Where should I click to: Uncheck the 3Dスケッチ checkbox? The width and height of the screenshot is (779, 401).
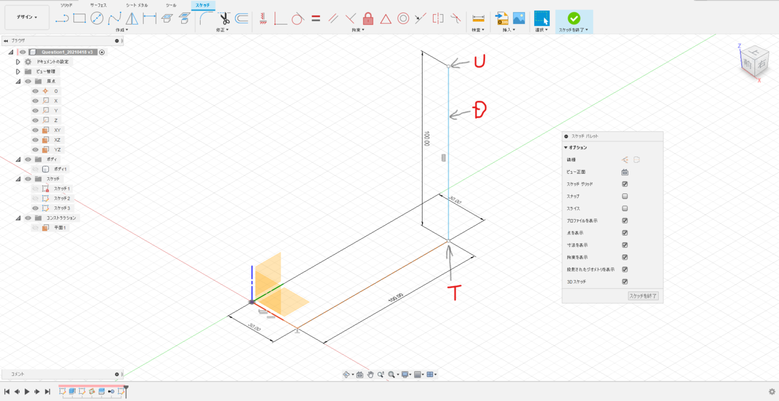tap(624, 282)
